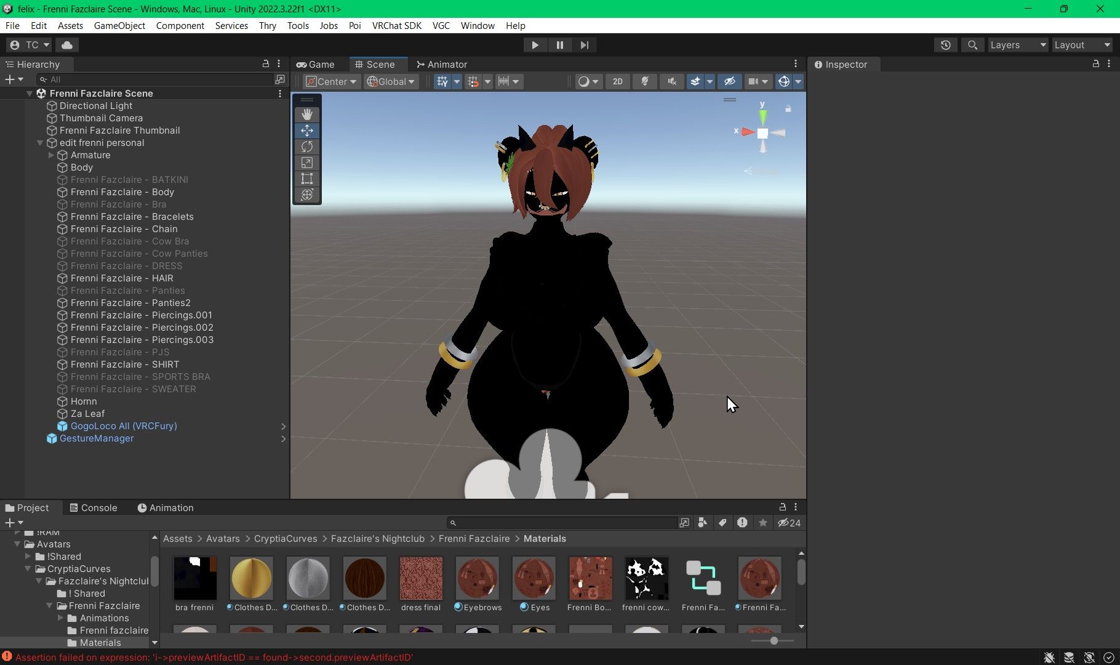Open Search by Label filter in Project

click(x=722, y=523)
